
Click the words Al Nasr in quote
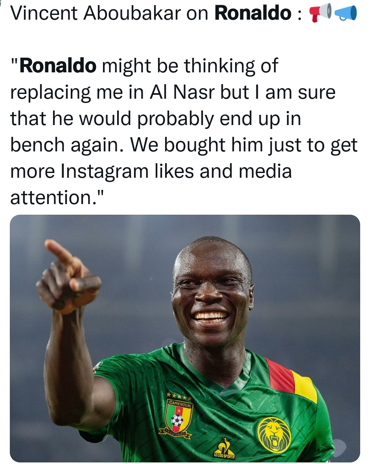coord(182,92)
